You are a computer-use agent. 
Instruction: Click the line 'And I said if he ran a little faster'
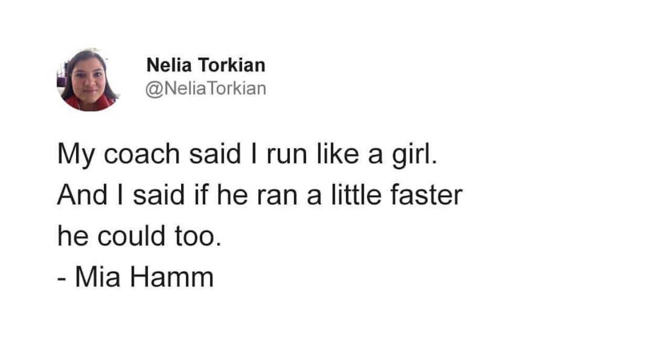[260, 195]
